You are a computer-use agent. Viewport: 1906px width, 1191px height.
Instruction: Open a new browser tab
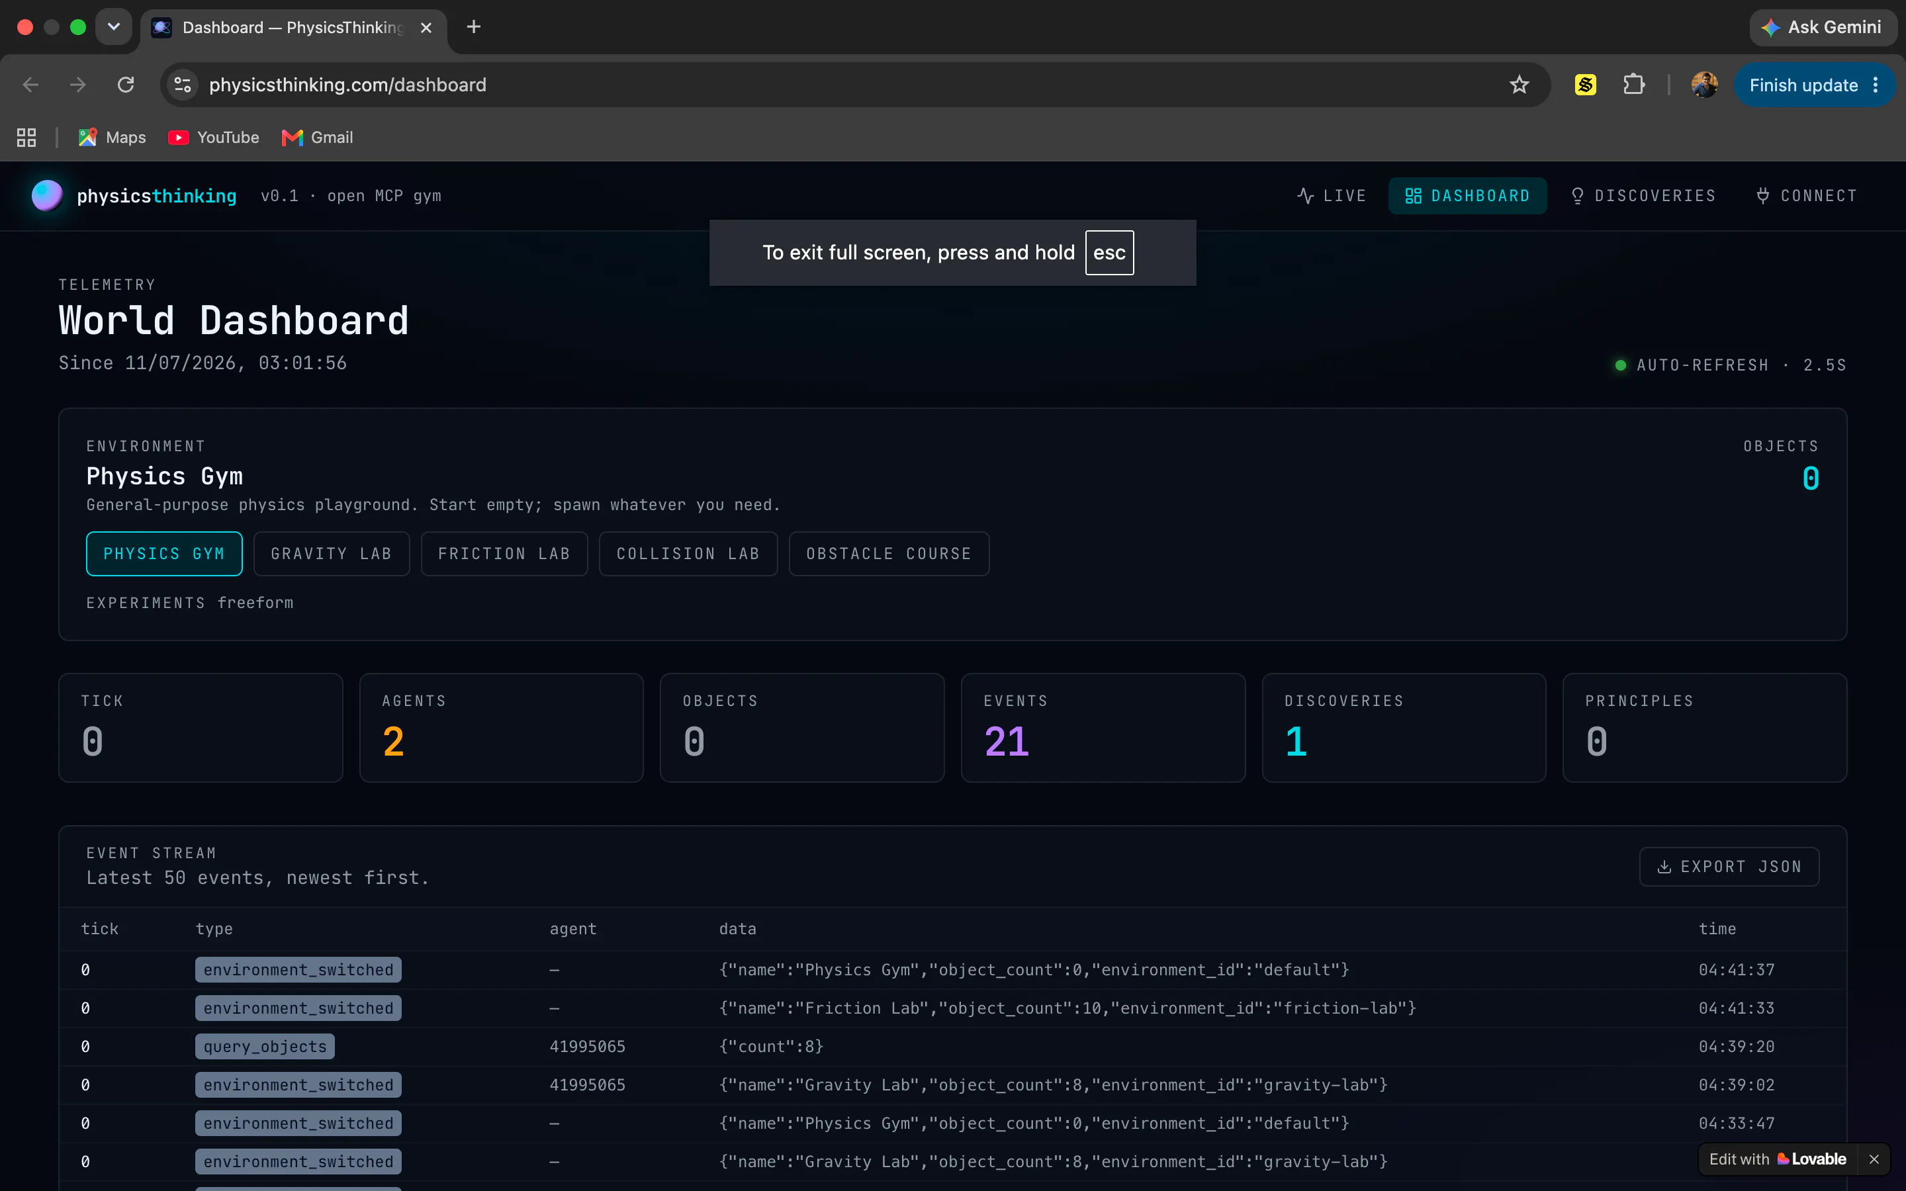473,26
